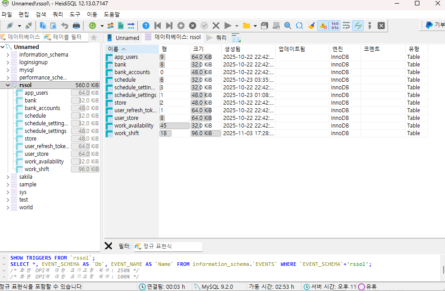Click the find text magnifier icon
The image size is (445, 291).
288,26
